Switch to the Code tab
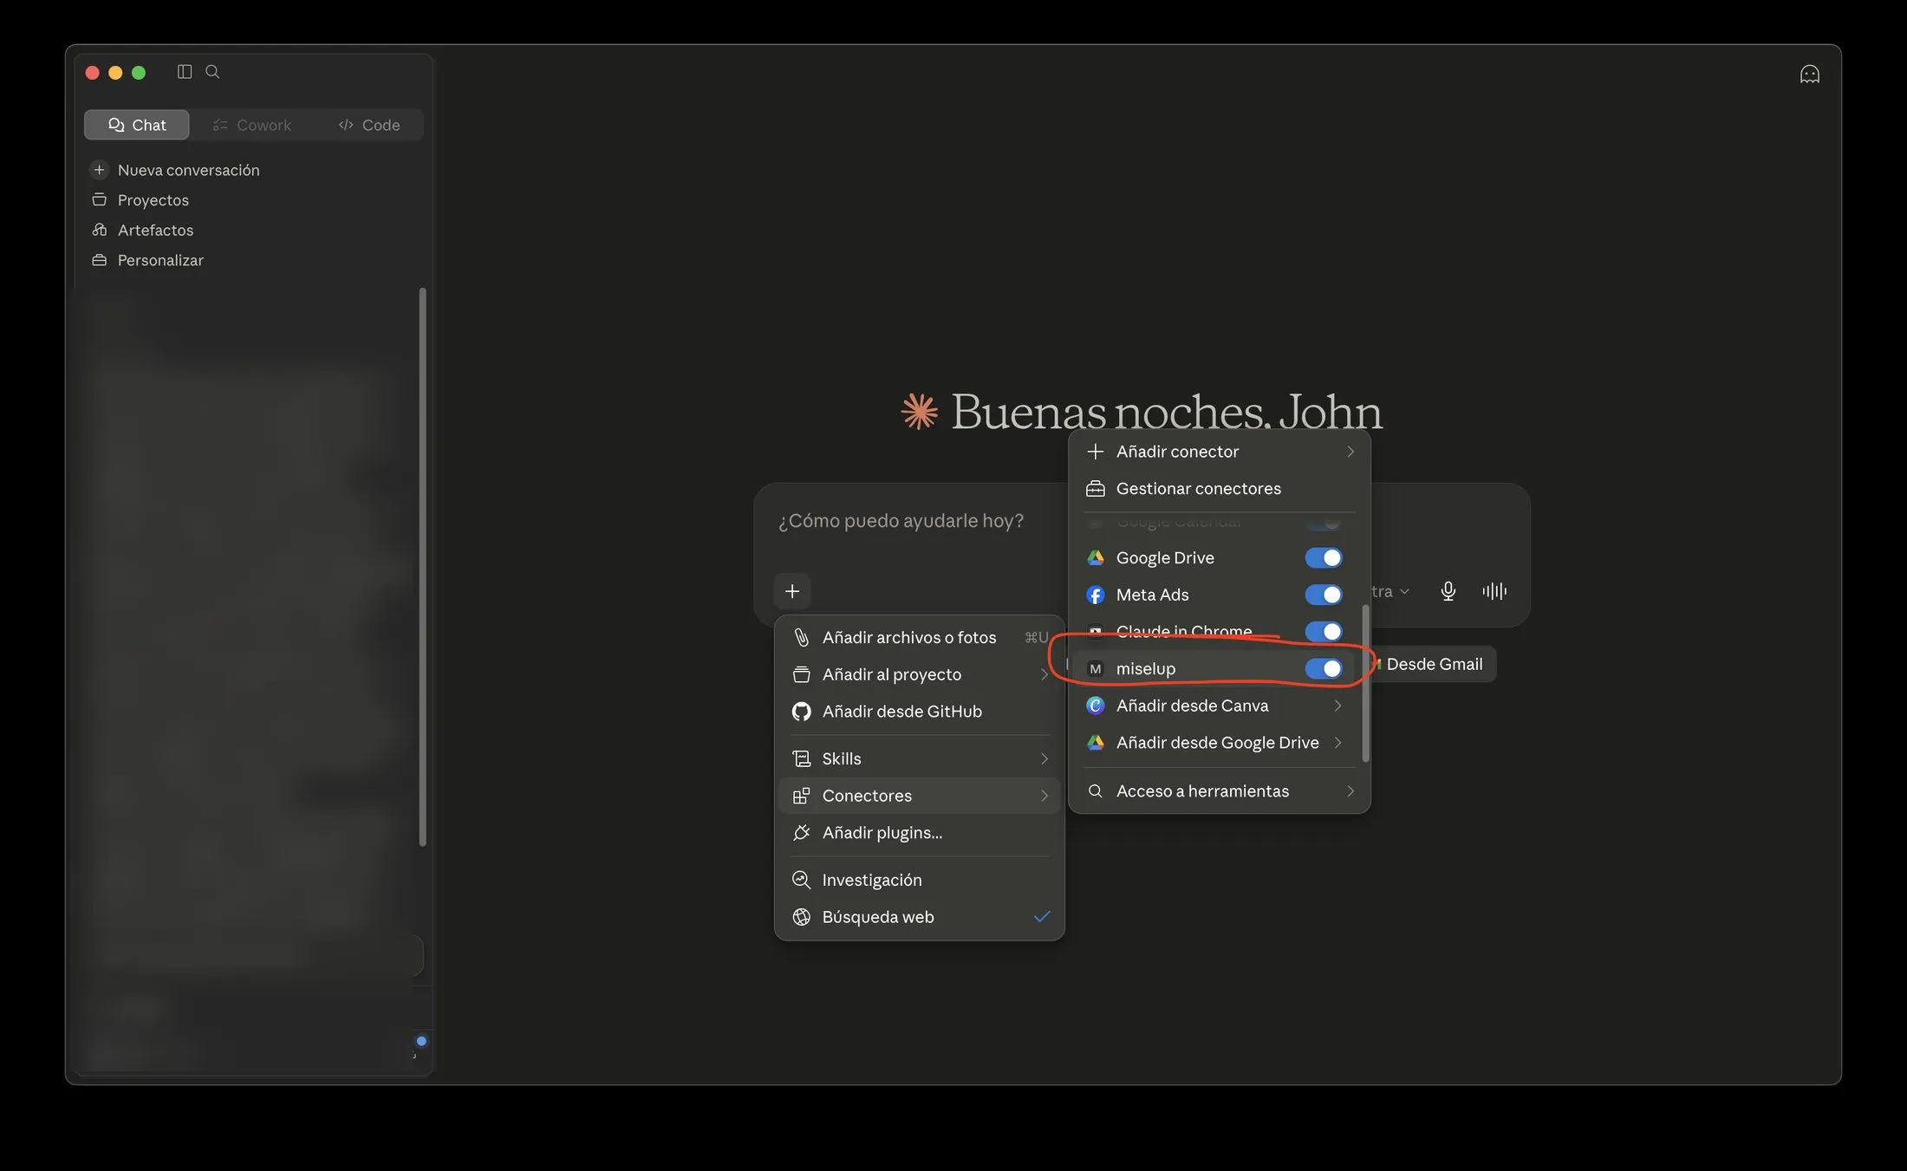Viewport: 1907px width, 1171px height. tap(369, 125)
